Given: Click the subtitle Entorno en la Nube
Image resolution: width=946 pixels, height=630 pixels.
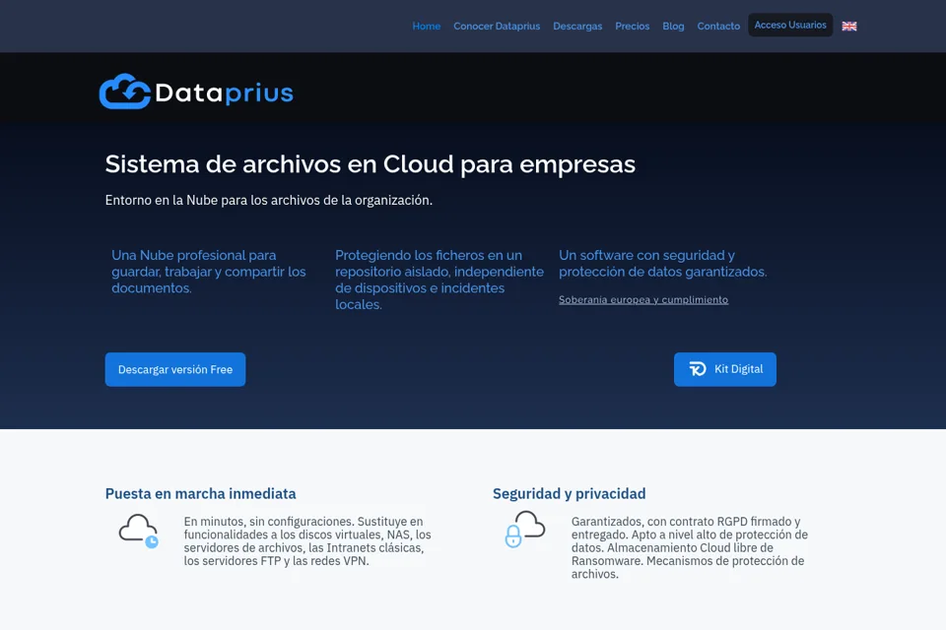Looking at the screenshot, I should point(268,200).
